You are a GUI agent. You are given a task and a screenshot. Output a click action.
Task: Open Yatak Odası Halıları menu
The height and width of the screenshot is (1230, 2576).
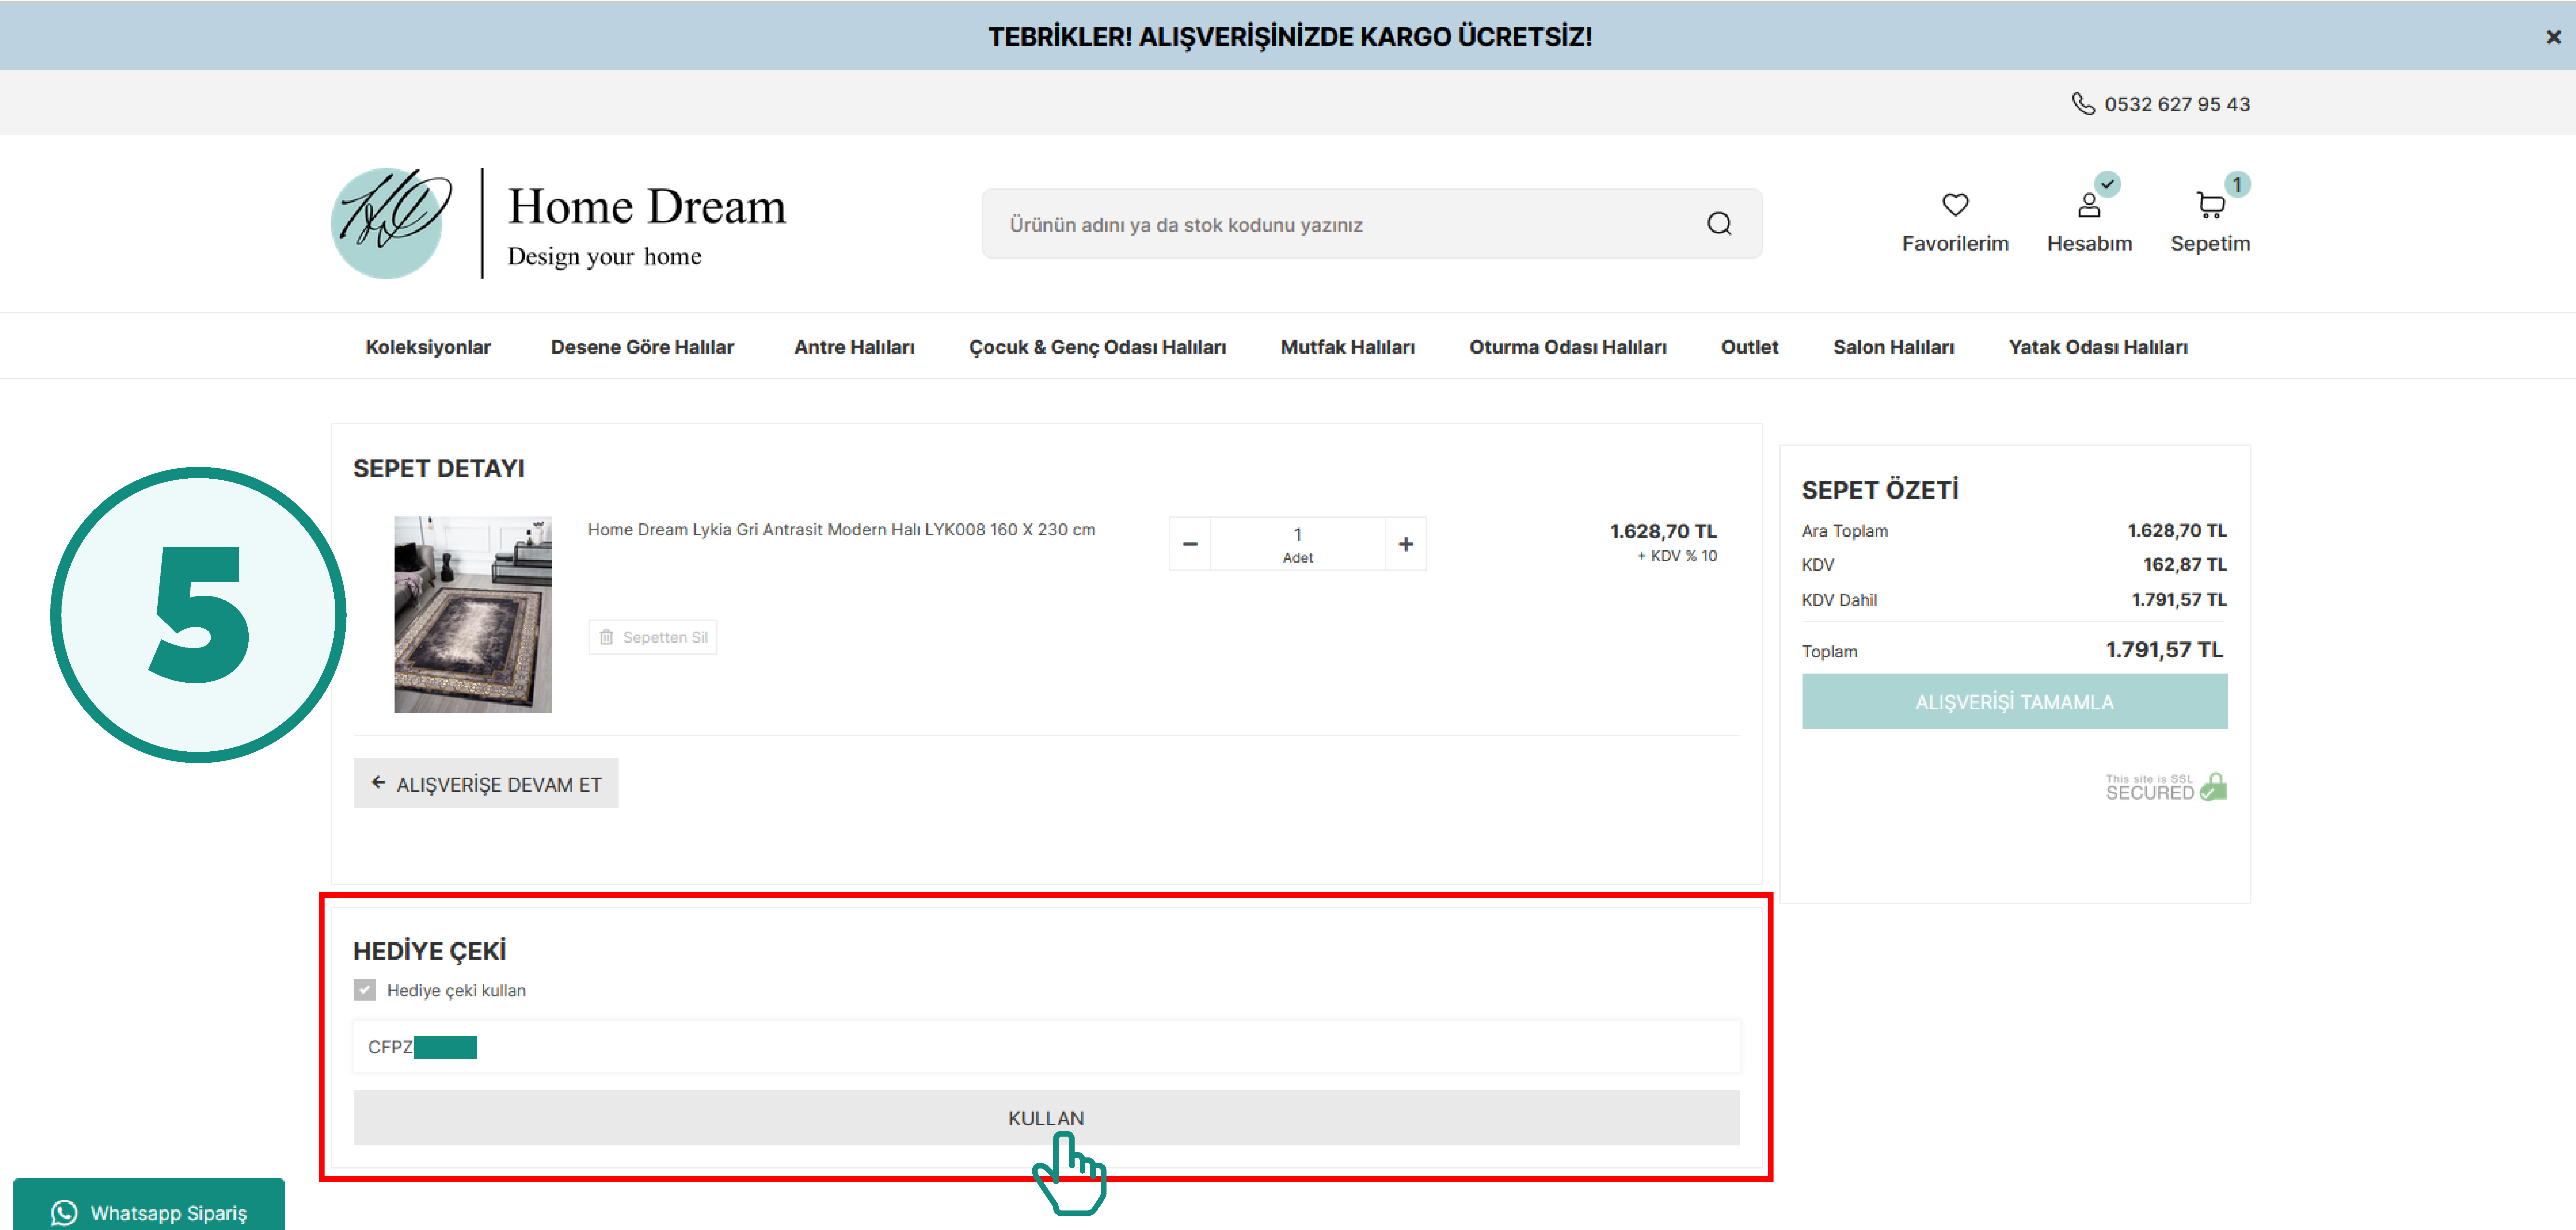[x=2098, y=347]
